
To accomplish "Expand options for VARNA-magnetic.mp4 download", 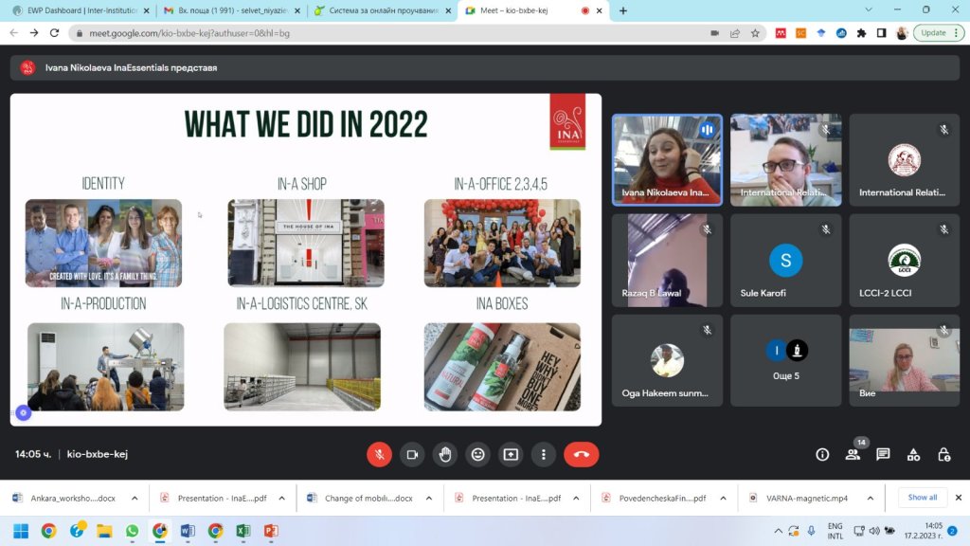I will click(x=870, y=498).
